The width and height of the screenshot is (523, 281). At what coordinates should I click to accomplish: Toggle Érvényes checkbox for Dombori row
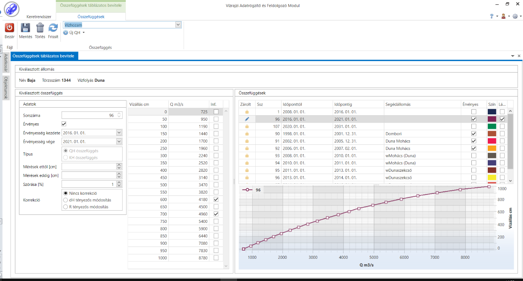[x=474, y=134]
